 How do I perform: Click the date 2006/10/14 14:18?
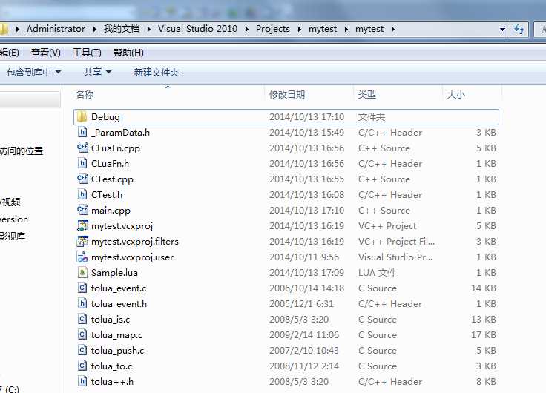(306, 288)
